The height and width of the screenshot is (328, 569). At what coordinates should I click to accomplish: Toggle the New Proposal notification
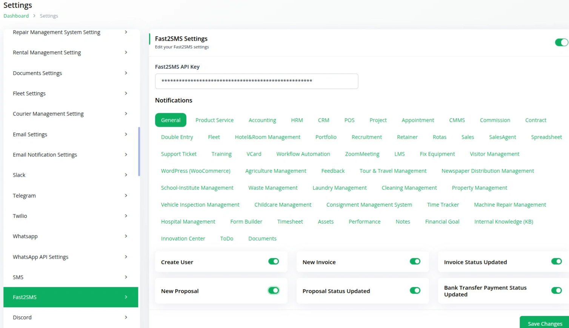(x=274, y=290)
